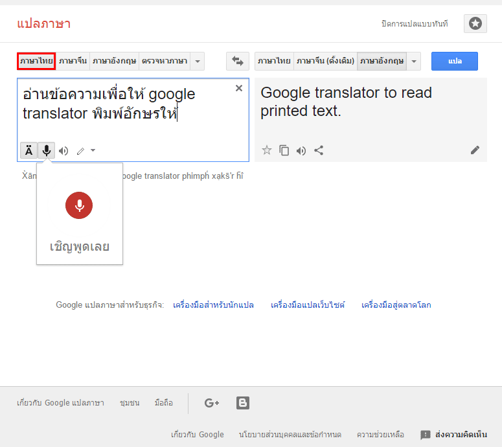Select ภาษาไทย as source language
The height and width of the screenshot is (447, 502).
coord(36,61)
